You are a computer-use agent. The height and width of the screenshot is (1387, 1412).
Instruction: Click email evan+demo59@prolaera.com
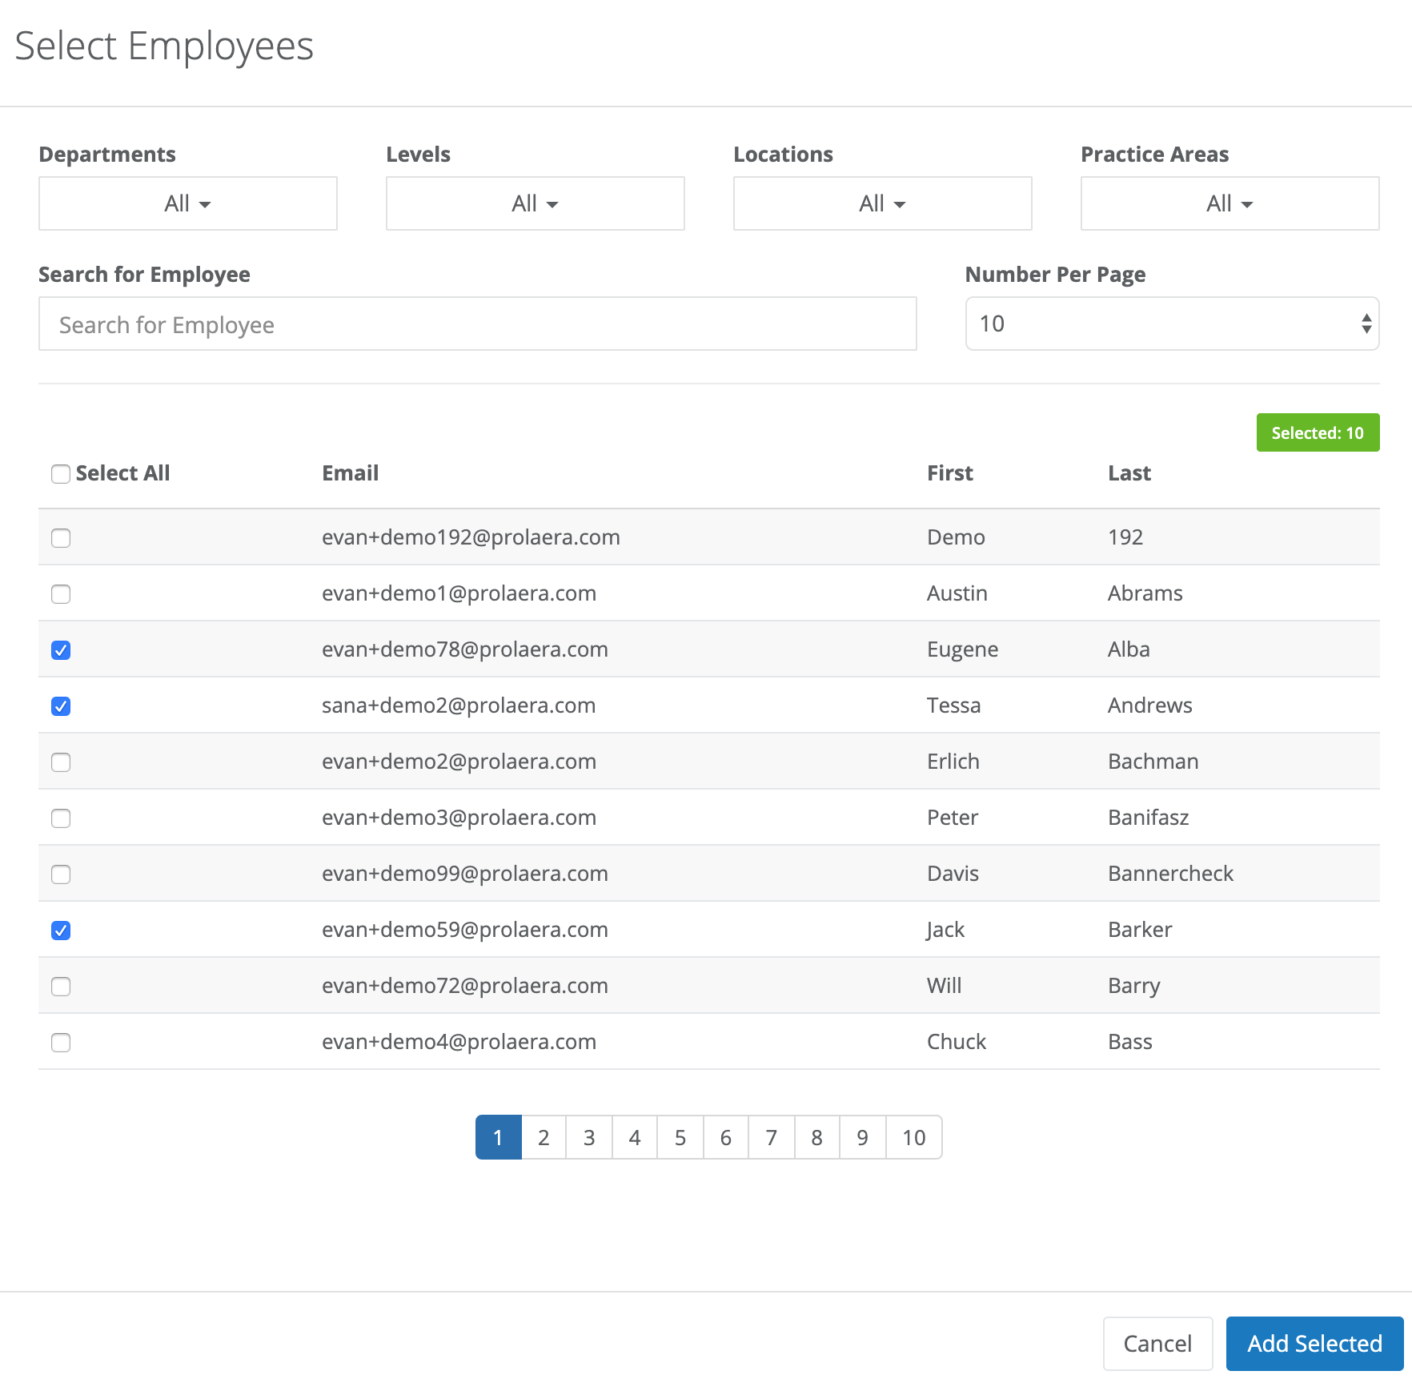[x=465, y=930]
